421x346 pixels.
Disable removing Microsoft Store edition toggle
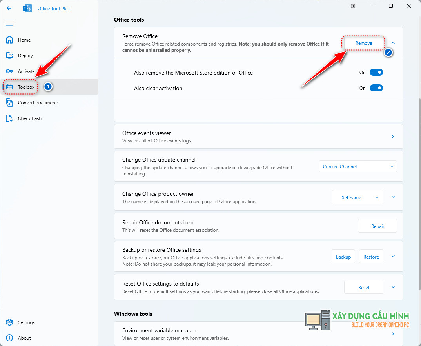pos(376,73)
